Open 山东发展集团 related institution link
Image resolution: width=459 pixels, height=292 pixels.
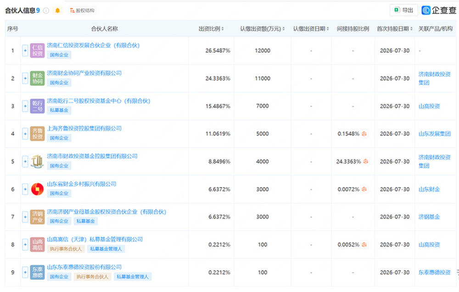[434, 133]
